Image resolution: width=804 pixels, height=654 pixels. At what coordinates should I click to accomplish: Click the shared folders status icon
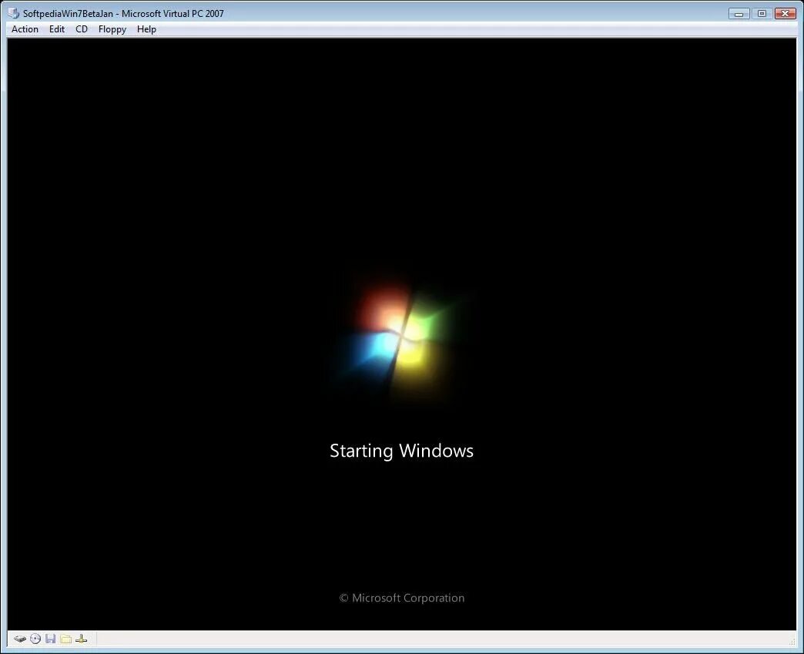(x=65, y=639)
